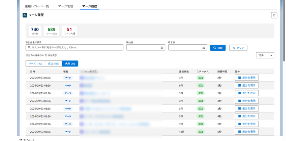The image size is (303, 141).
Task: Filter by すべて (740)
Action: coord(35,63)
